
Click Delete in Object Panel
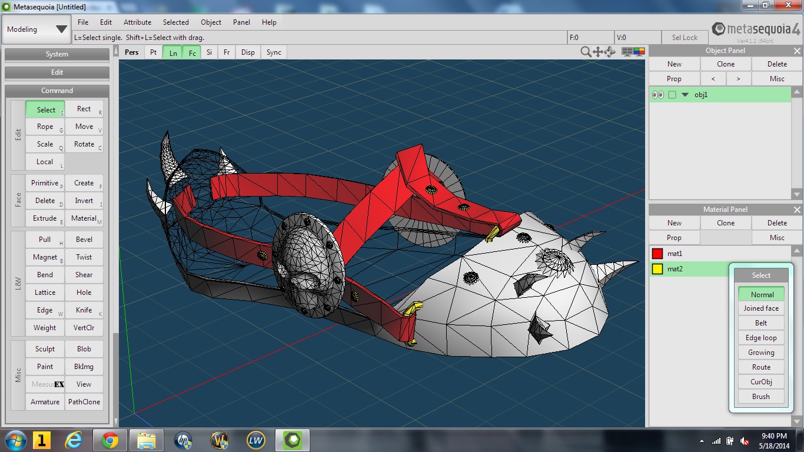click(x=777, y=64)
